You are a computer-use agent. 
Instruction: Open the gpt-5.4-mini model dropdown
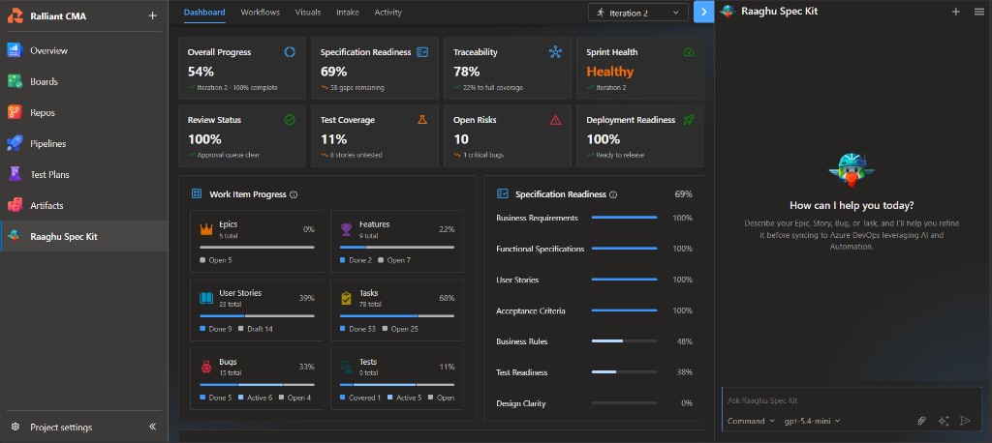coord(813,421)
